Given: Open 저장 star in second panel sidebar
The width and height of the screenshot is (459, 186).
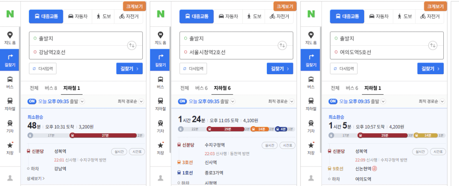Looking at the screenshot, I should (160, 148).
